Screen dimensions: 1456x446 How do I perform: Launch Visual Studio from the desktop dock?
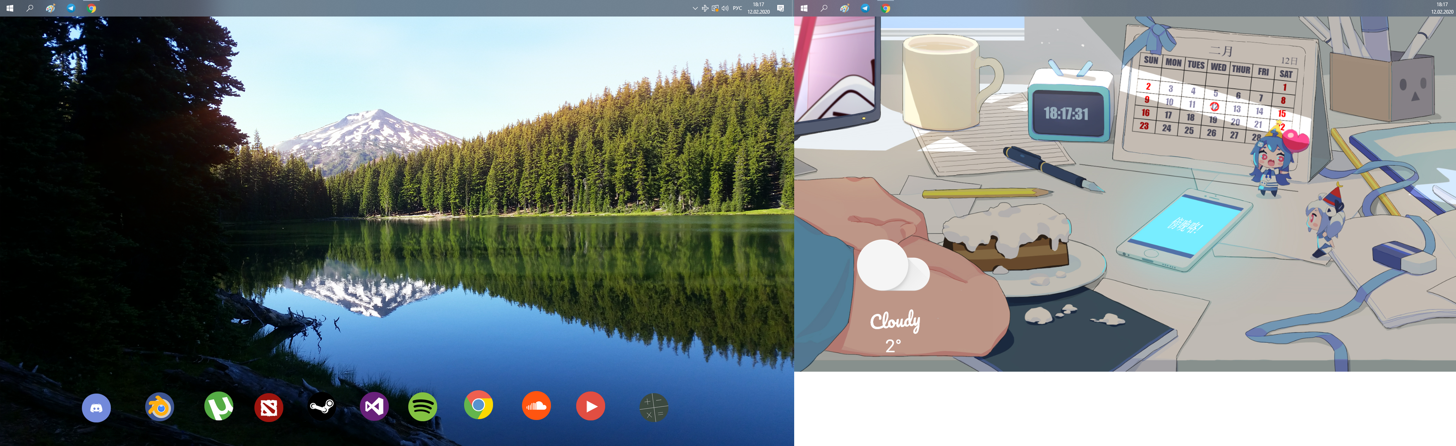point(374,406)
